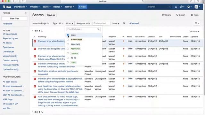
Task: Click the New filter button
Action: (14, 19)
